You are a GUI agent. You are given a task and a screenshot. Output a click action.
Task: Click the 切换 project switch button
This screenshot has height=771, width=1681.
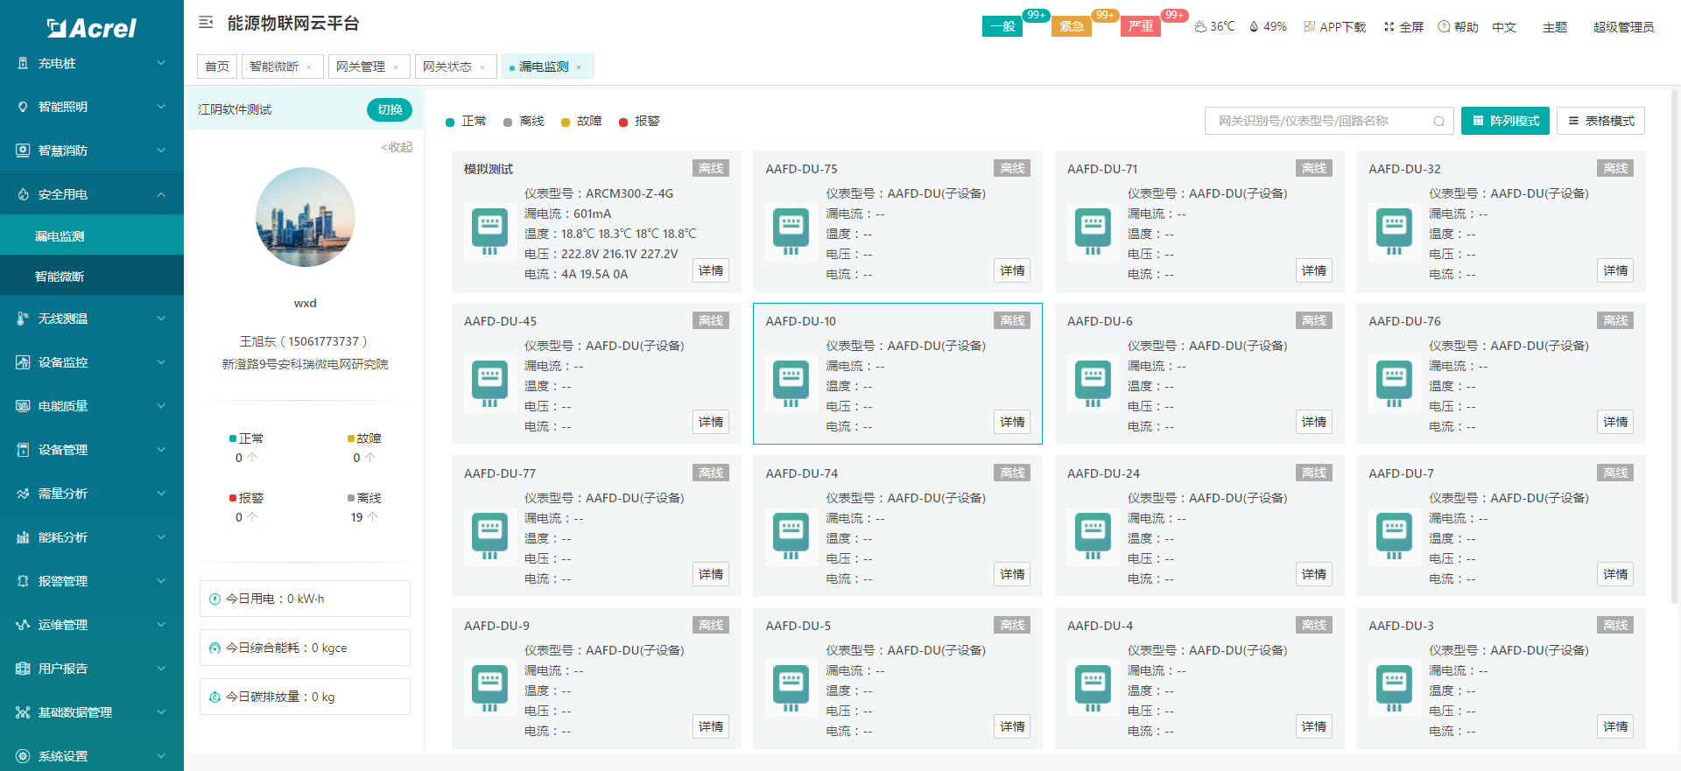pos(390,109)
